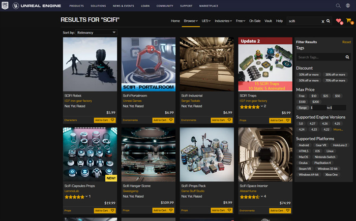Click SciFi Space Interior star rating
The width and height of the screenshot is (356, 221).
(250, 197)
